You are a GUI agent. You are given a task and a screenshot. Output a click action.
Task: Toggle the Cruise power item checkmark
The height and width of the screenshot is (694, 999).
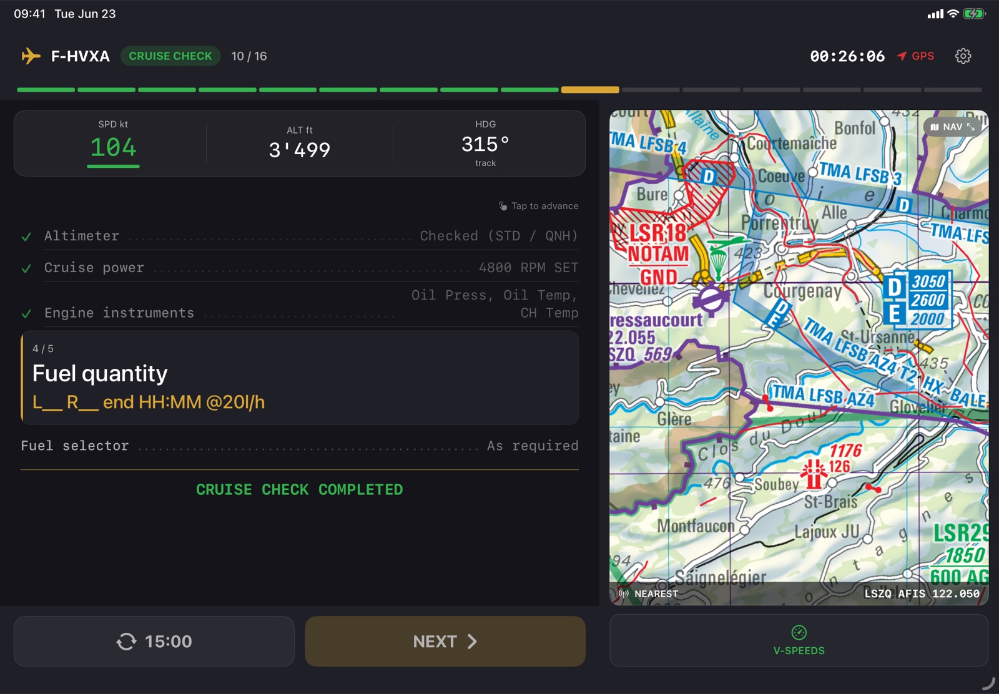click(x=26, y=268)
